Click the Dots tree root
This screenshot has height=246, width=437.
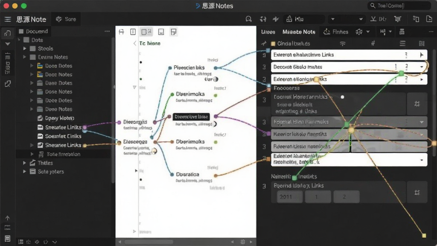tap(37, 40)
